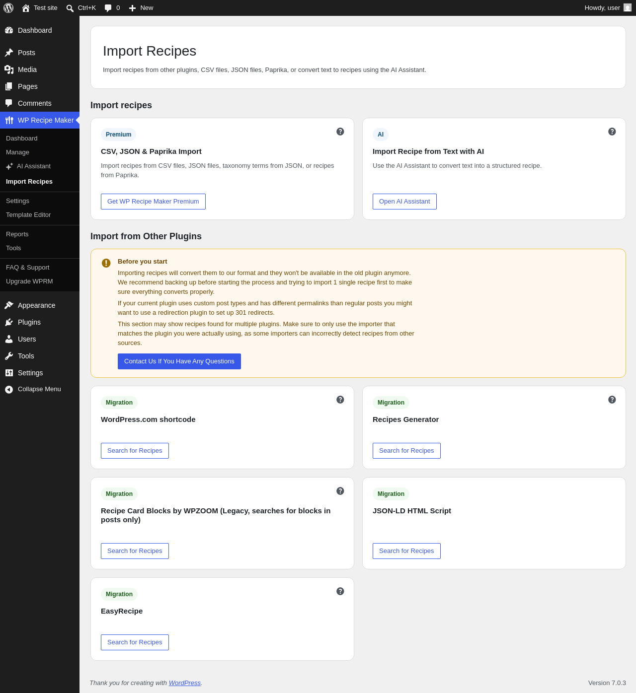Open the WP Recipe Maker Dashboard submenu item
636x693 pixels.
click(x=40, y=139)
